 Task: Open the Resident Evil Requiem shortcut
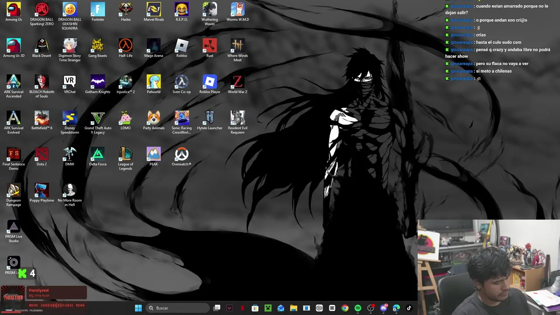[x=238, y=123]
